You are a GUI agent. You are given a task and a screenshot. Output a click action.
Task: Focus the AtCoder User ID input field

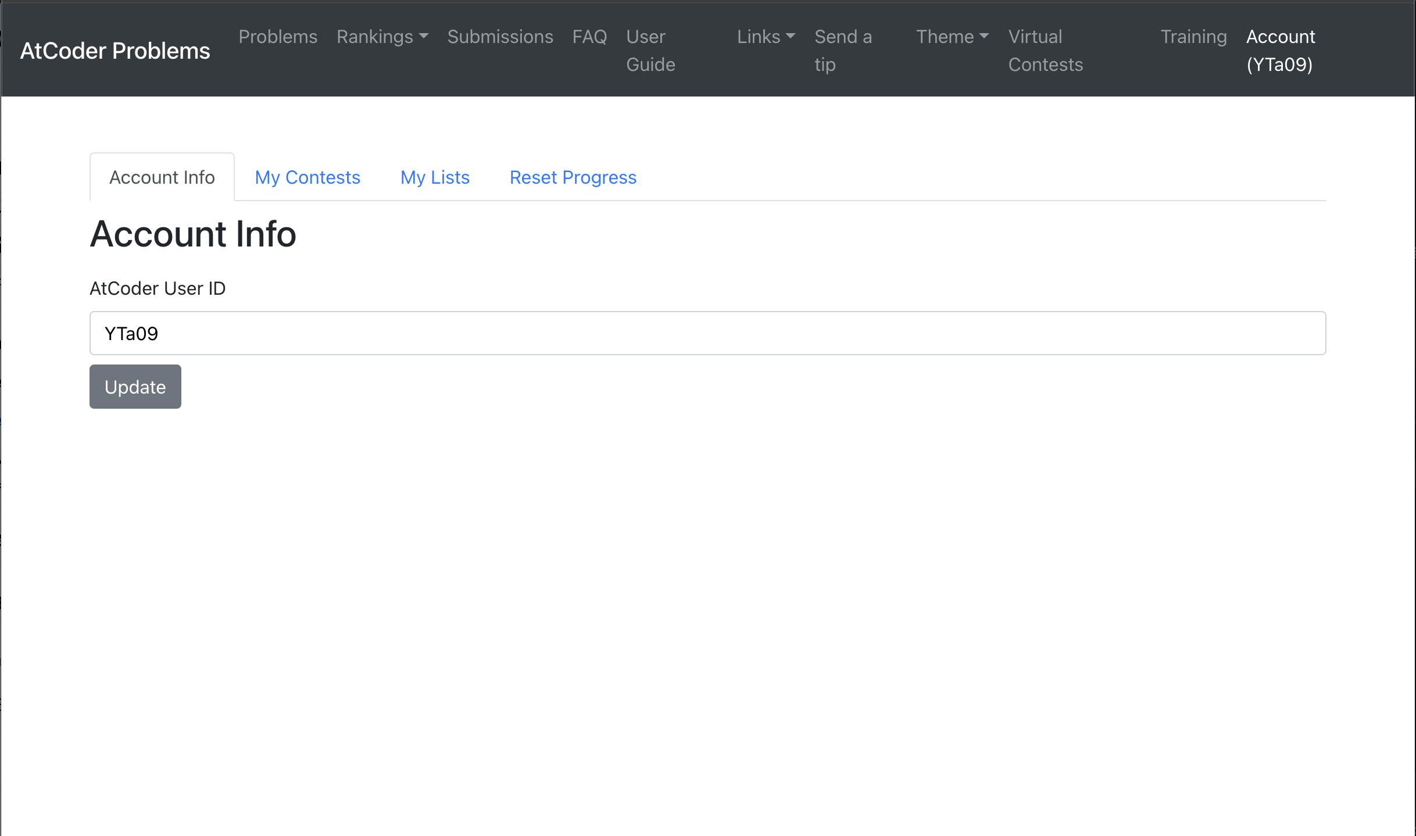(707, 333)
